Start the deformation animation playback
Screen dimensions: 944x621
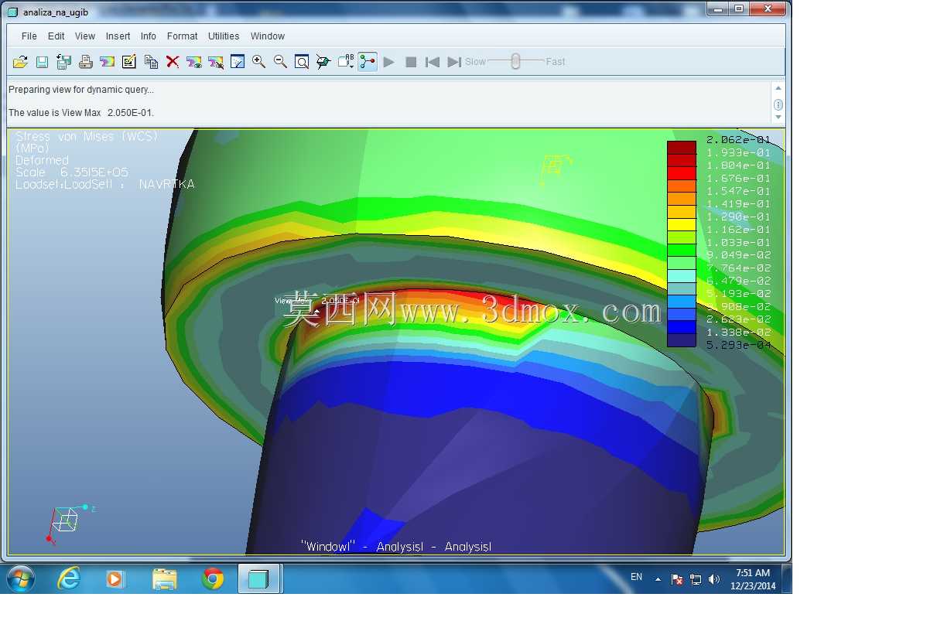pos(389,62)
